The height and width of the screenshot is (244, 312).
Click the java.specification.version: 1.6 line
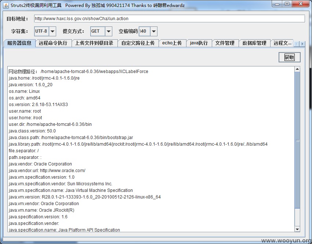38,217
